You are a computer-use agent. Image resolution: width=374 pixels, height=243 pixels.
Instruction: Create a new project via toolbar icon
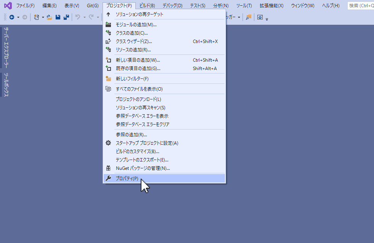pyautogui.click(x=37, y=17)
